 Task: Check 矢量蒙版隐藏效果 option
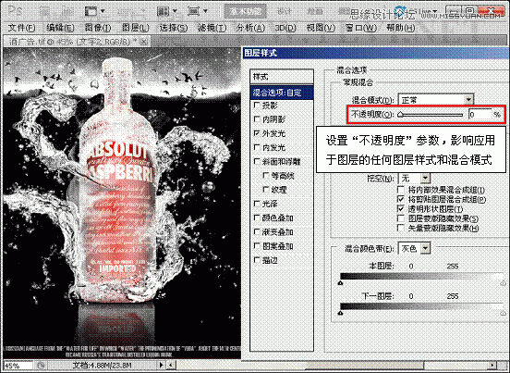click(401, 228)
